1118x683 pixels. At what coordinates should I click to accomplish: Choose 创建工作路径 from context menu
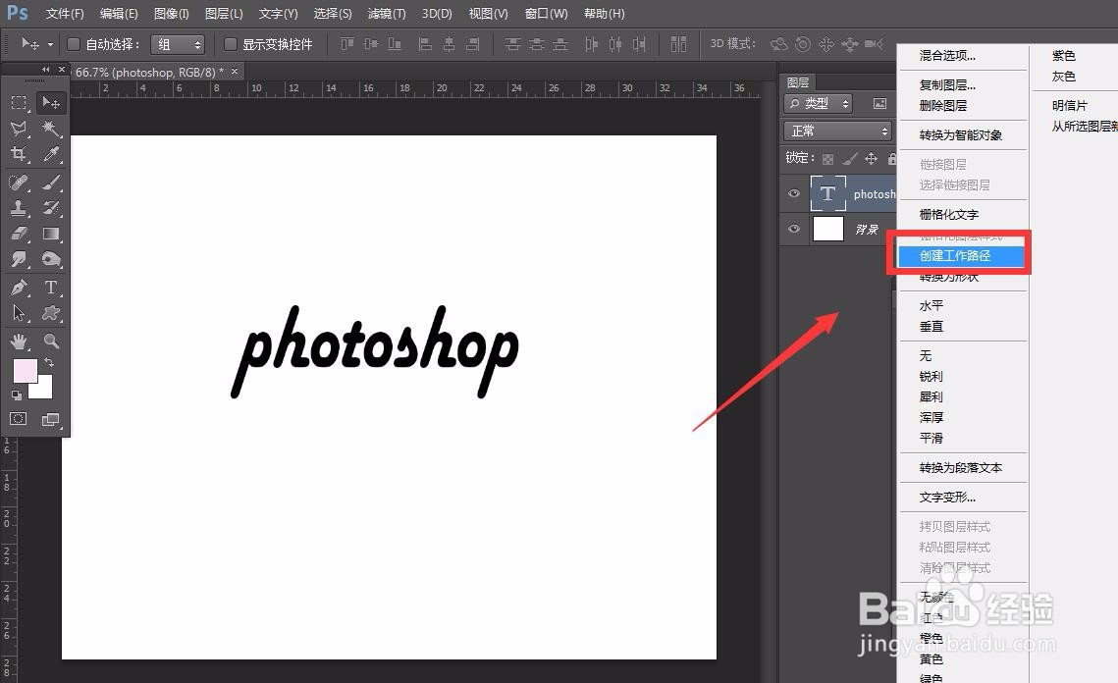tap(961, 256)
